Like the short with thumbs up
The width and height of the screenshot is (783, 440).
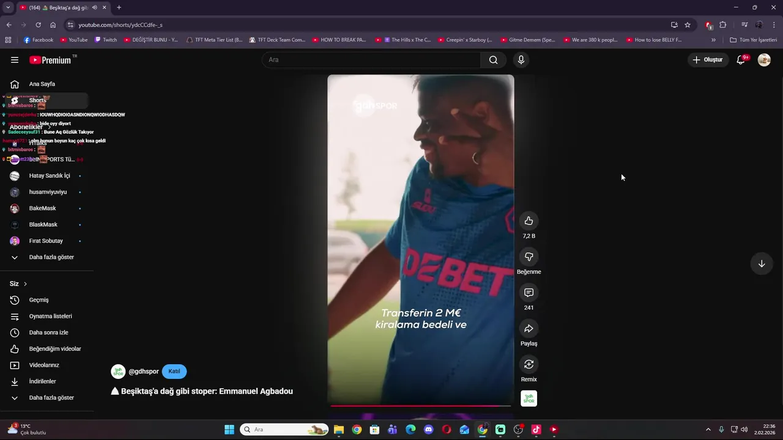529,221
